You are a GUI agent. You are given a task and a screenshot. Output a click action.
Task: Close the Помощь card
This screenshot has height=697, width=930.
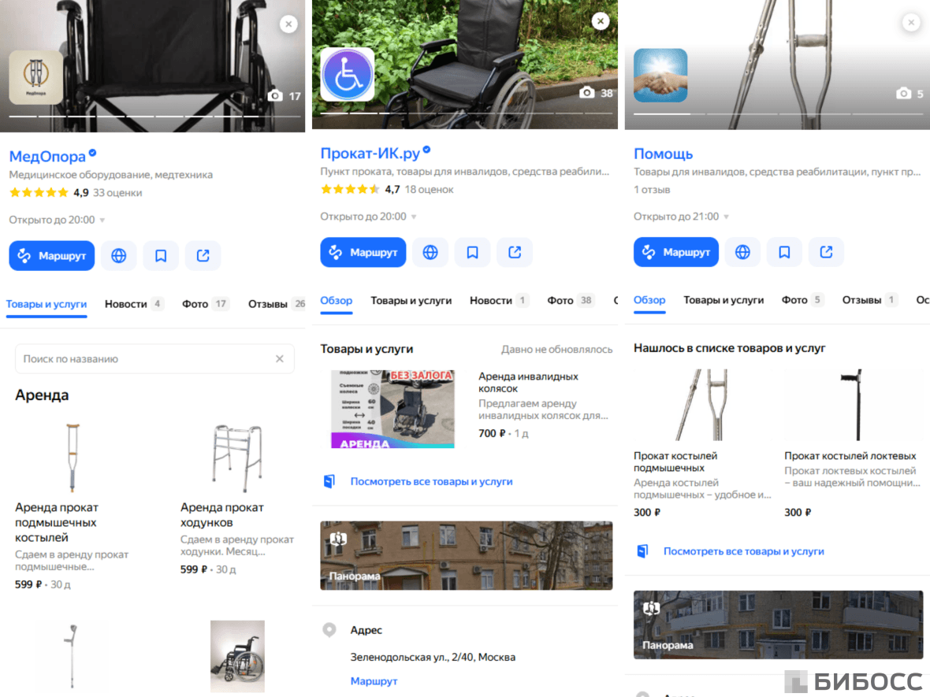(911, 23)
